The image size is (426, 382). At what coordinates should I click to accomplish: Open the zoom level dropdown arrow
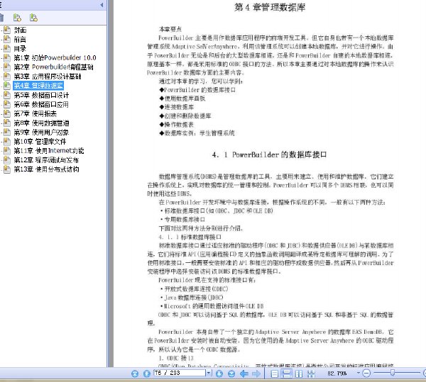359,373
